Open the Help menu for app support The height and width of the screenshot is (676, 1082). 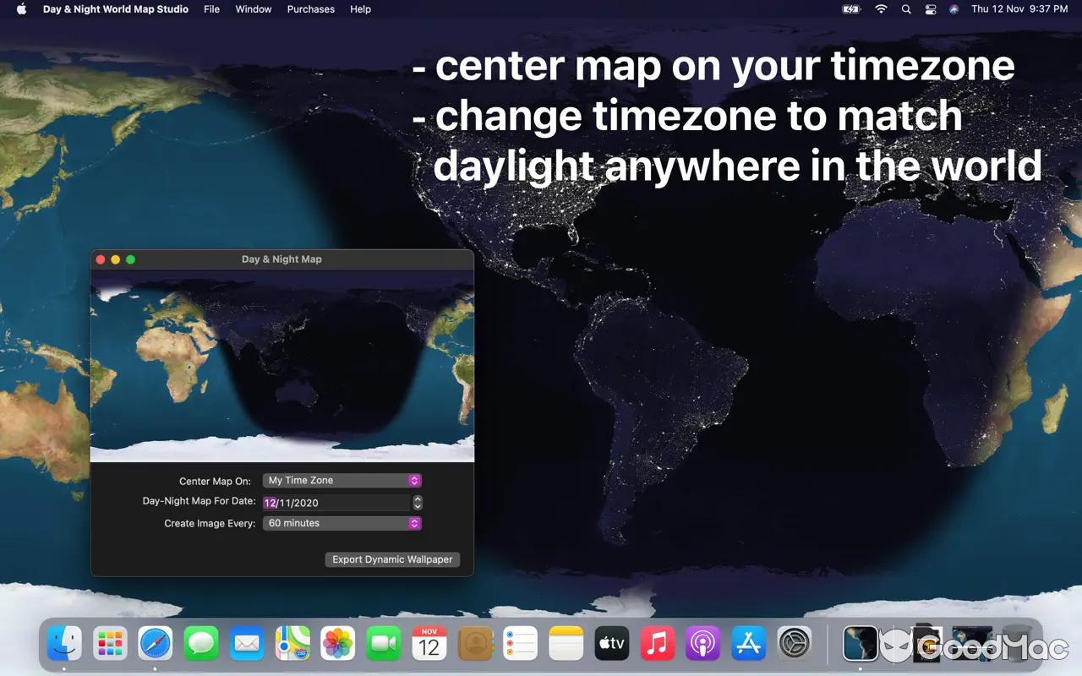(360, 9)
